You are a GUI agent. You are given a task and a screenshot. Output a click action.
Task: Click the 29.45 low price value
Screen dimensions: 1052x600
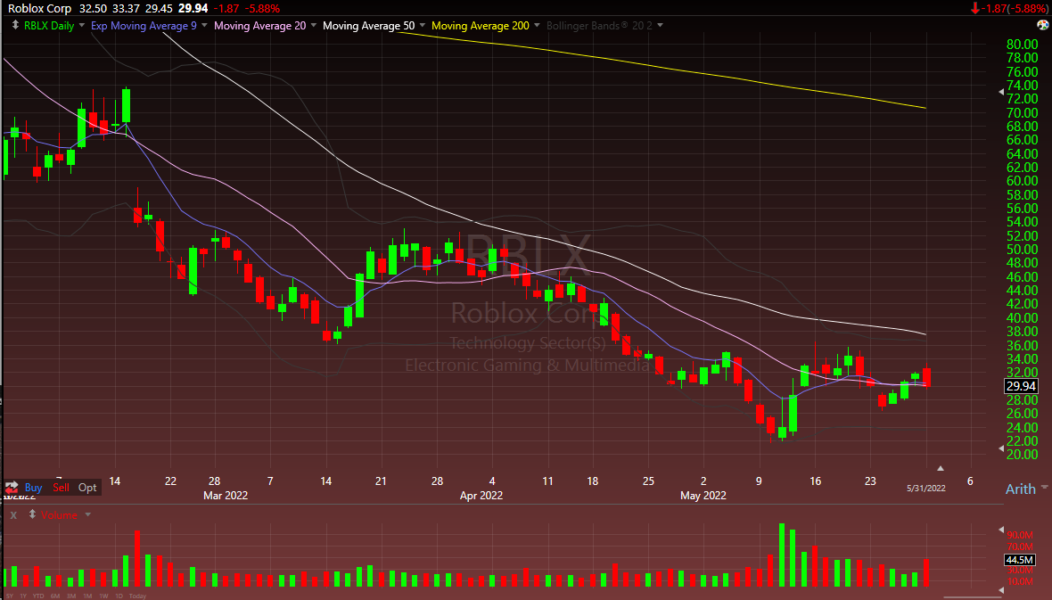tap(159, 8)
